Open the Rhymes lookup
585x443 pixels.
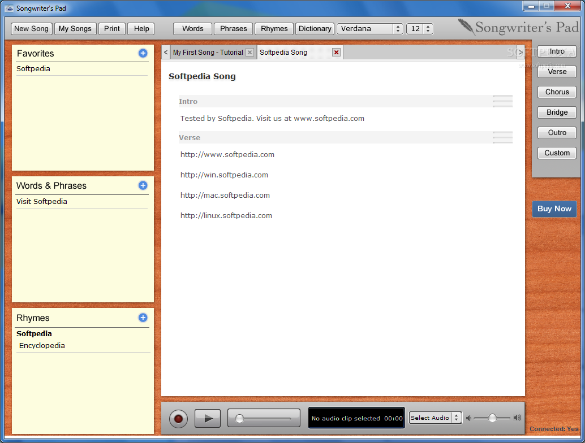pyautogui.click(x=274, y=29)
